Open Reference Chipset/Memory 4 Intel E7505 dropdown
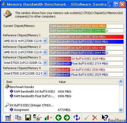The height and width of the screenshot is (123, 127). point(45,73)
